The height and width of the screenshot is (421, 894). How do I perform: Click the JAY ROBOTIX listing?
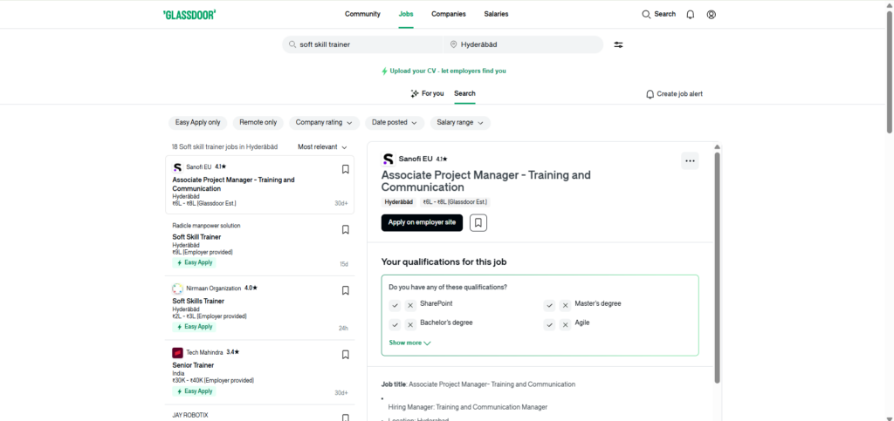pyautogui.click(x=259, y=413)
